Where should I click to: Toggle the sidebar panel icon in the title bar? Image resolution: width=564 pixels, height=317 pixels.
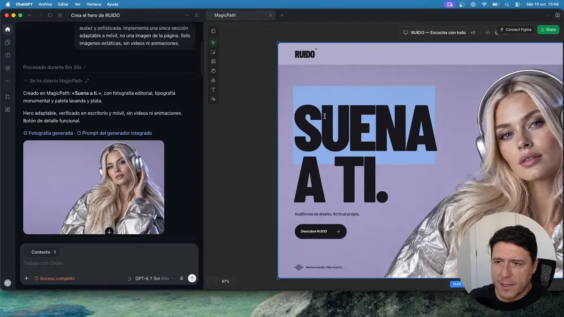point(50,15)
